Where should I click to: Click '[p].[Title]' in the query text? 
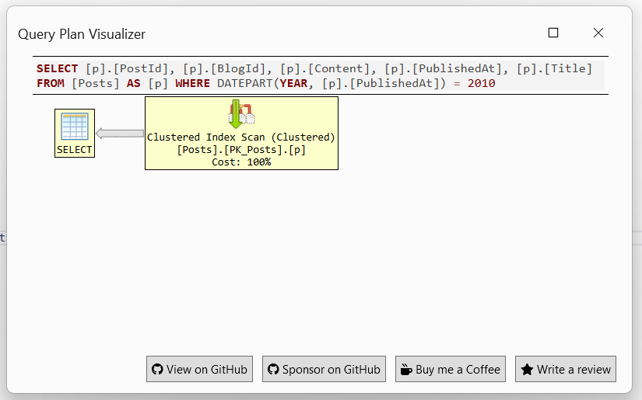pyautogui.click(x=554, y=68)
